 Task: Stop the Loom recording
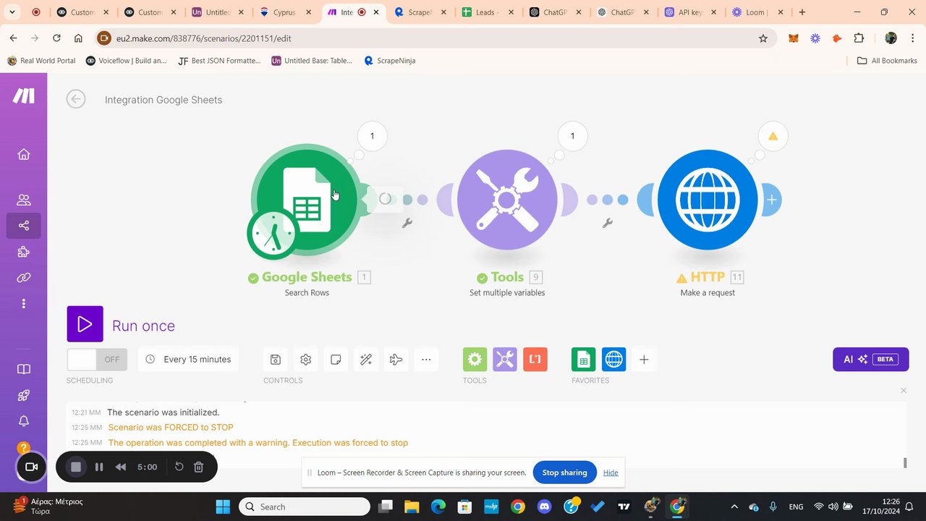tap(76, 467)
